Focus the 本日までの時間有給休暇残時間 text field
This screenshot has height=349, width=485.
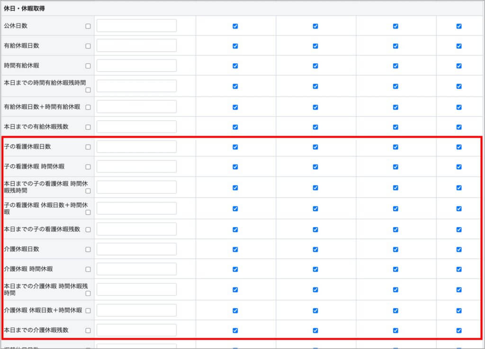136,86
